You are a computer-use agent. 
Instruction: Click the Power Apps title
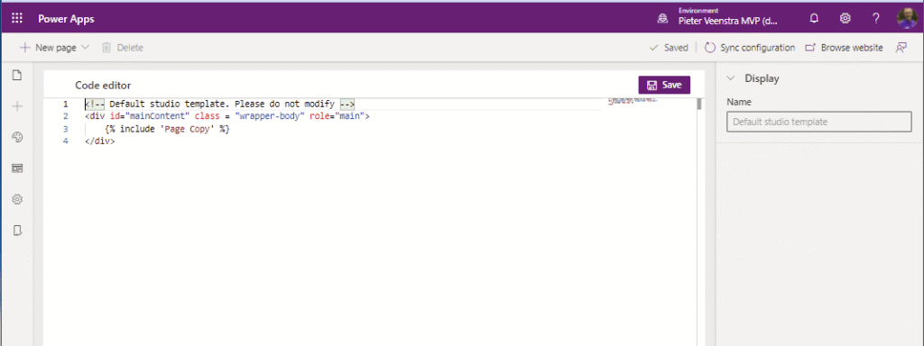pyautogui.click(x=66, y=19)
